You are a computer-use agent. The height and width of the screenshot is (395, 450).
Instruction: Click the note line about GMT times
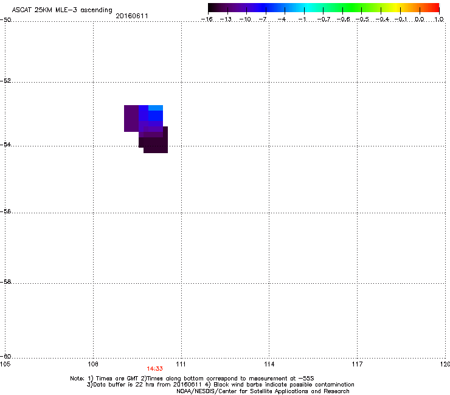click(x=192, y=379)
